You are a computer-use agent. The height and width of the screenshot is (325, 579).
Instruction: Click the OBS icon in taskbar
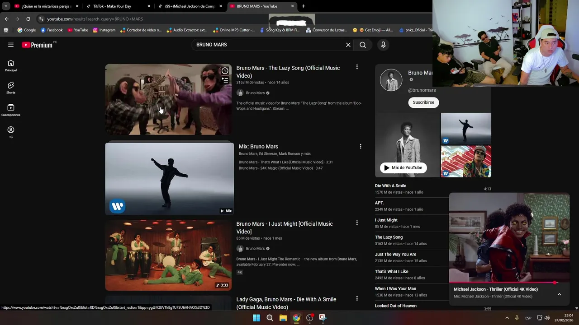pyautogui.click(x=309, y=318)
